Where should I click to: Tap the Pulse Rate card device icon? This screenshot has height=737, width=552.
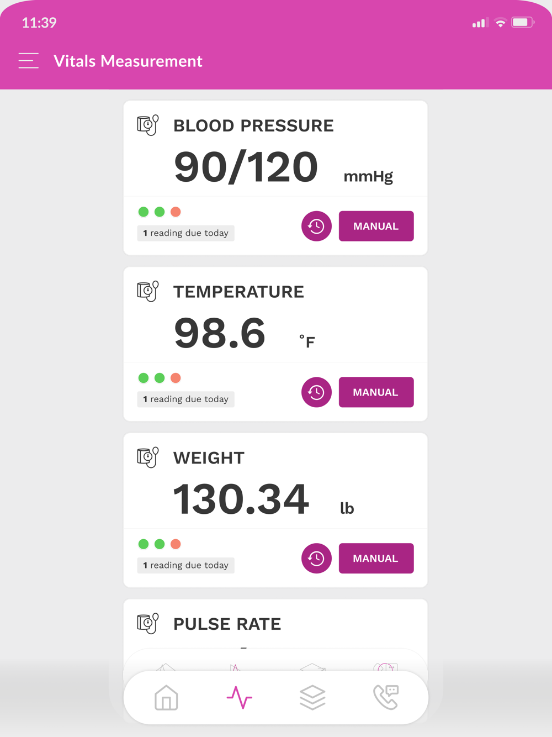point(148,624)
